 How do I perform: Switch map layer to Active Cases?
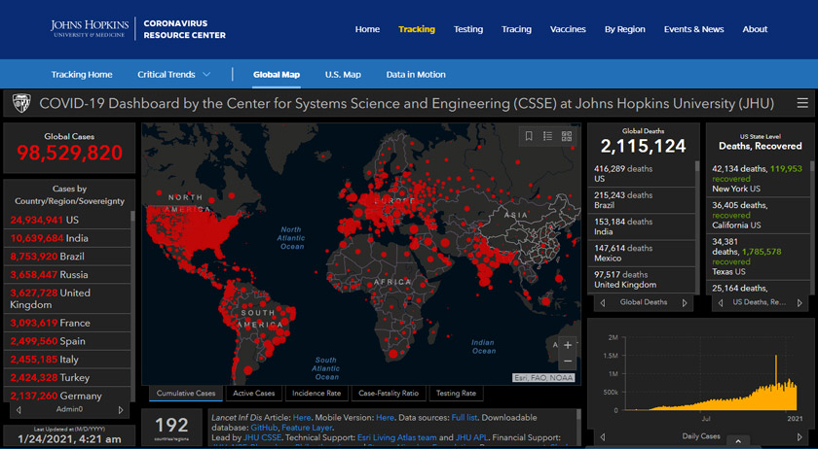pyautogui.click(x=254, y=394)
